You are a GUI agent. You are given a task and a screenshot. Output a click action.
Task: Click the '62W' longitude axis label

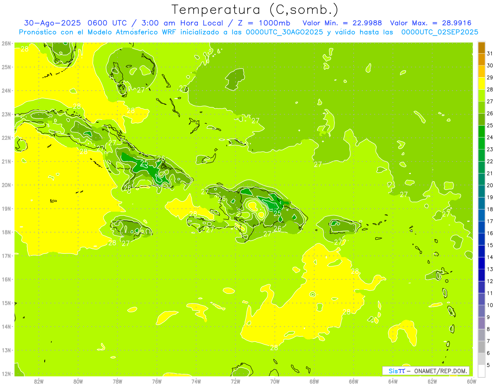point(433,381)
